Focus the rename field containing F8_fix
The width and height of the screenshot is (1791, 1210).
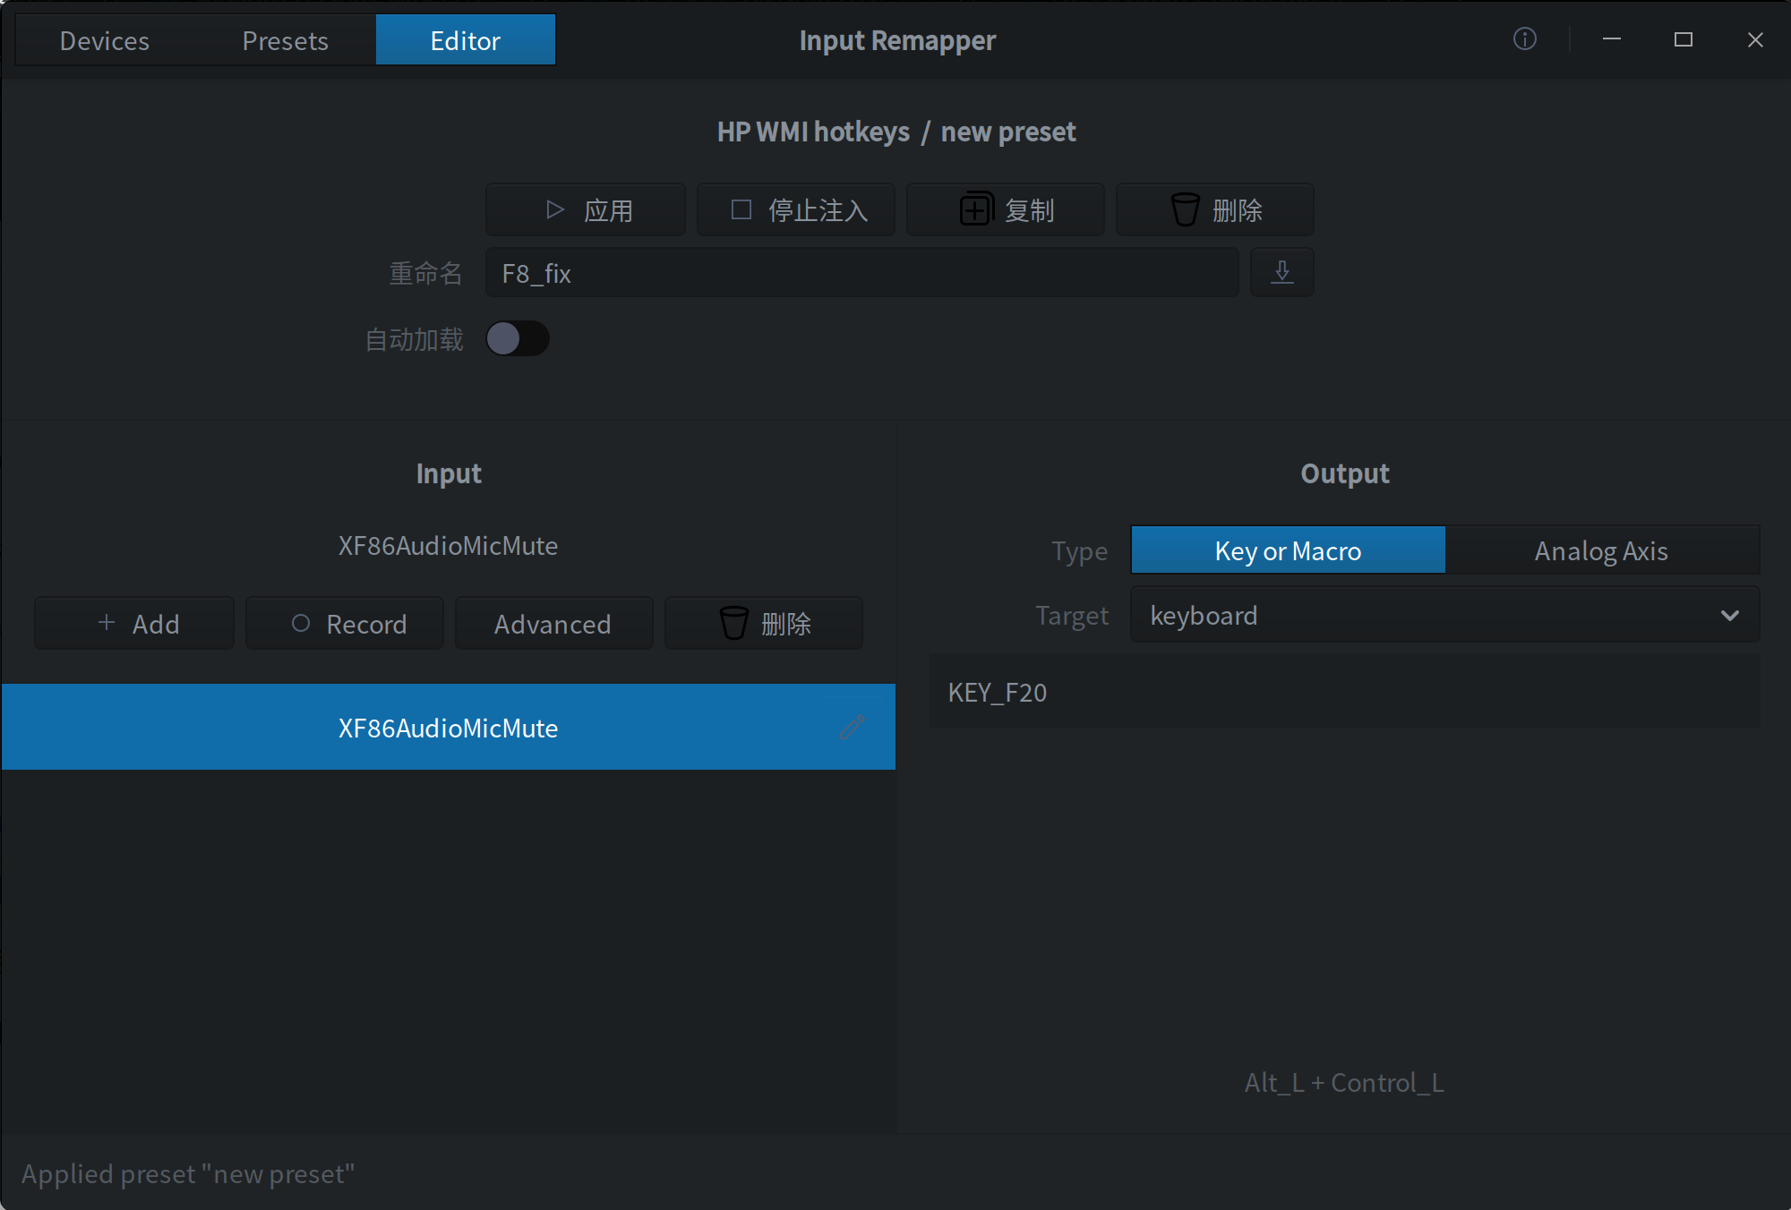(862, 272)
